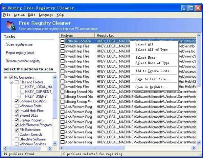Click Scan registry issue task
The width and height of the screenshot is (203, 158).
click(19, 44)
